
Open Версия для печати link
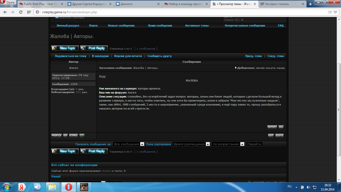coord(128,56)
